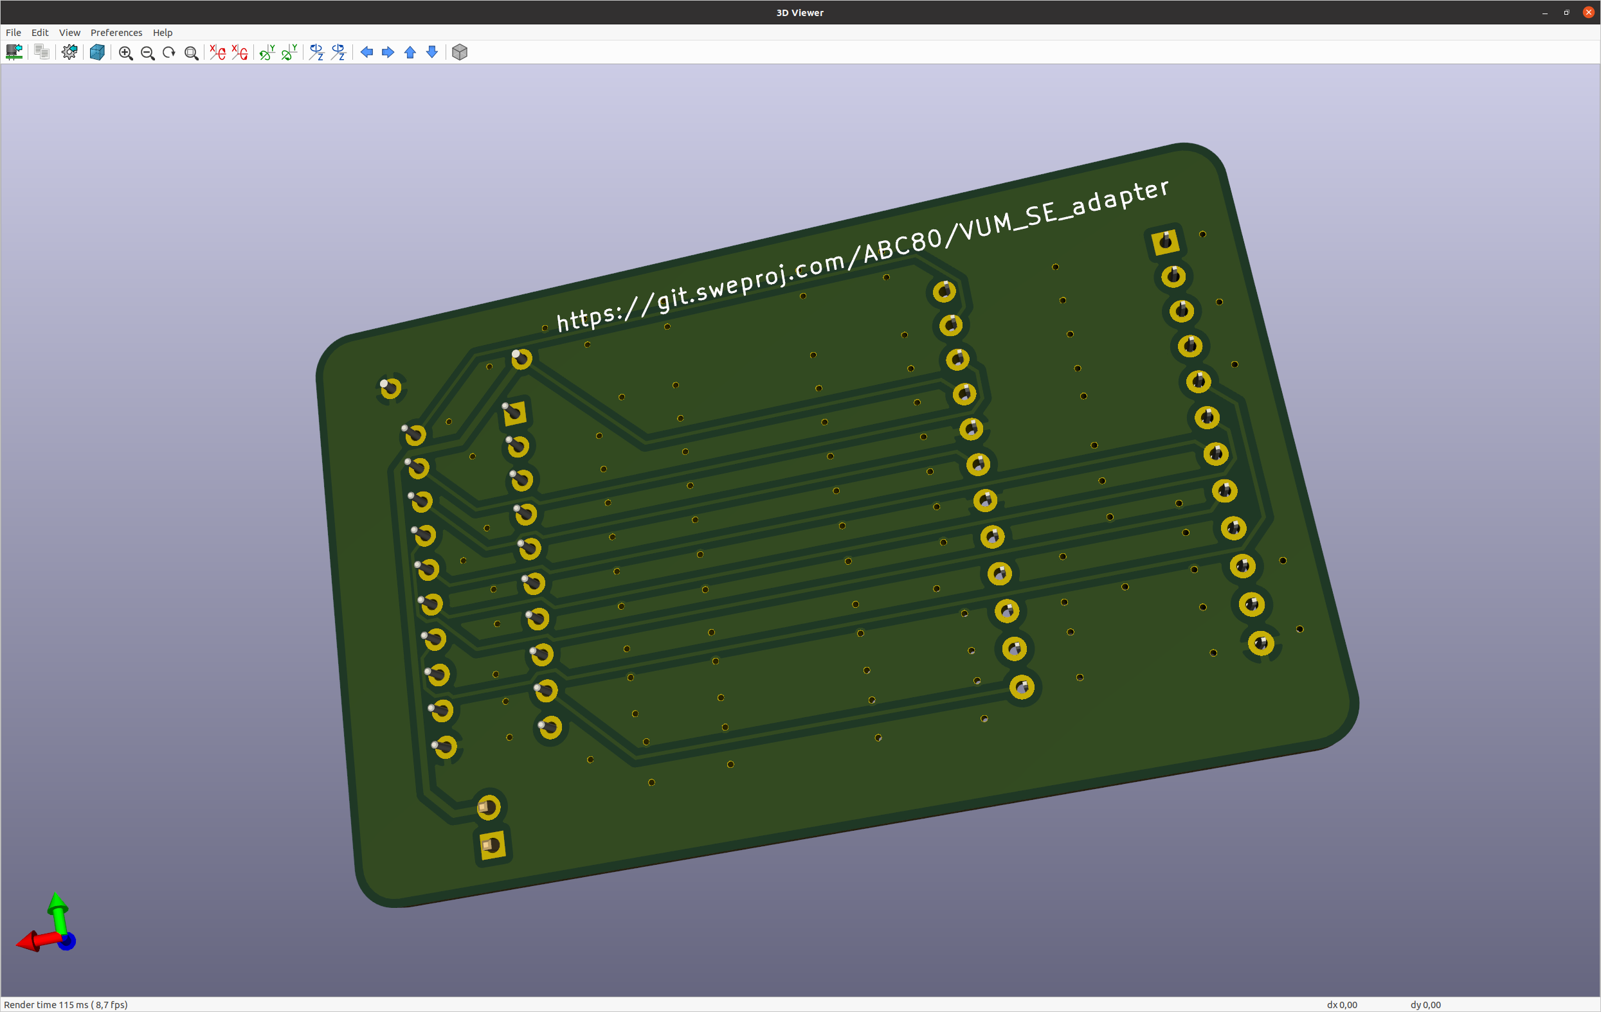
Task: Click the Reload board icon
Action: click(14, 53)
